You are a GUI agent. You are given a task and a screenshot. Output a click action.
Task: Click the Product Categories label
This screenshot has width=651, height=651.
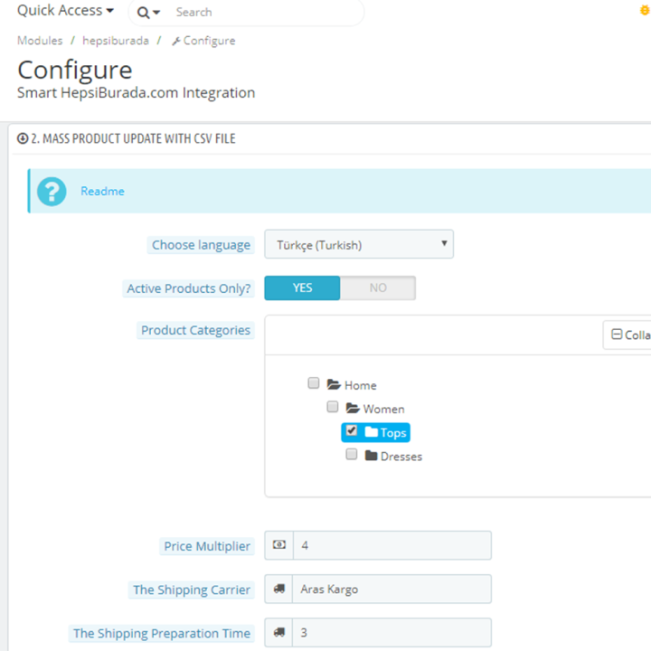[x=195, y=330]
